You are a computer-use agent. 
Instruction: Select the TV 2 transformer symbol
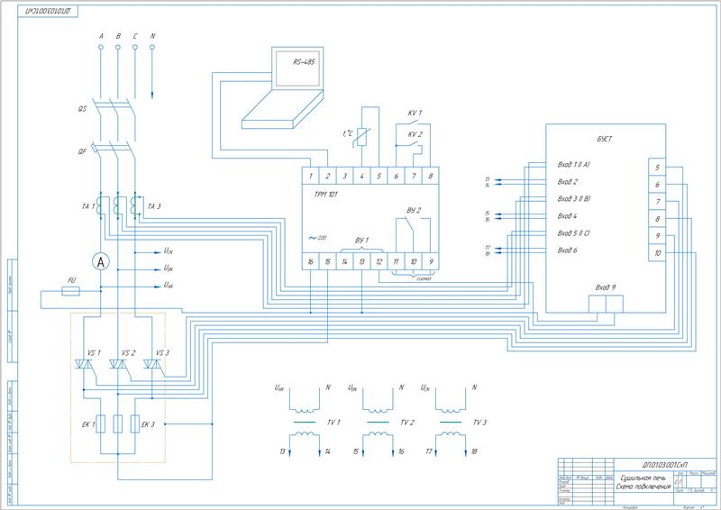tap(378, 422)
